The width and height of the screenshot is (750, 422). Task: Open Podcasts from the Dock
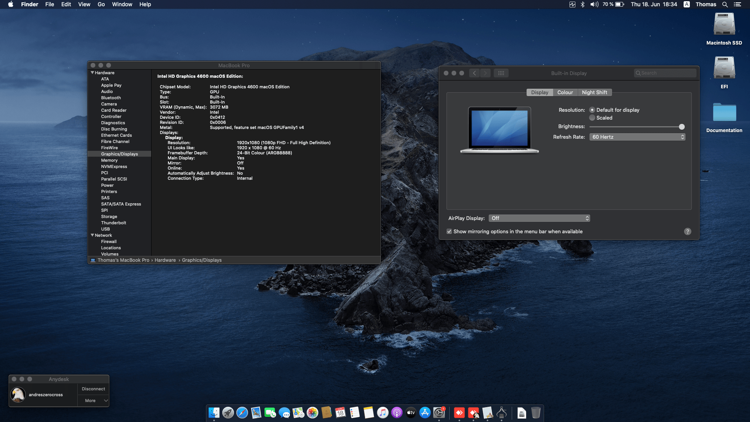397,413
